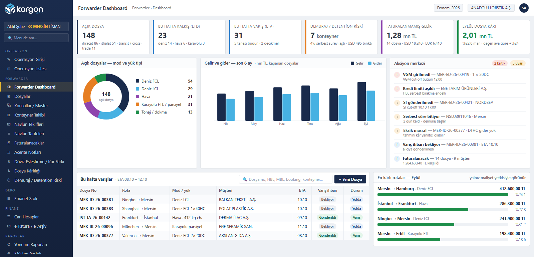Open Emanet Stok under Depo
Screen dimensions: 534x257
36,199
